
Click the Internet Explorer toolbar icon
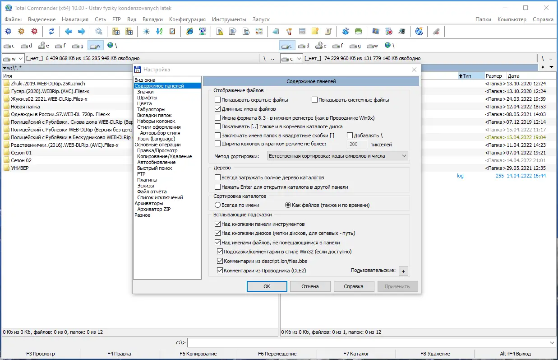pyautogui.click(x=189, y=31)
